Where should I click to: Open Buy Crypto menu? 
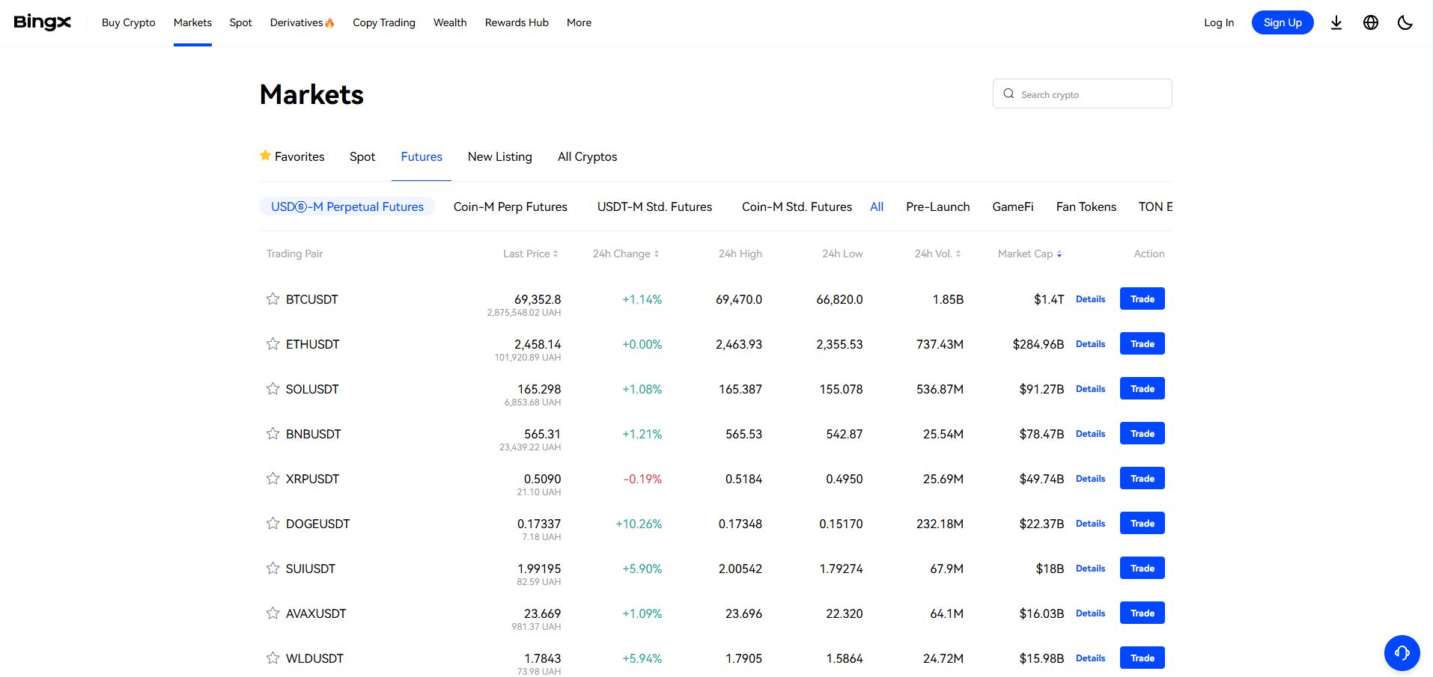click(129, 22)
